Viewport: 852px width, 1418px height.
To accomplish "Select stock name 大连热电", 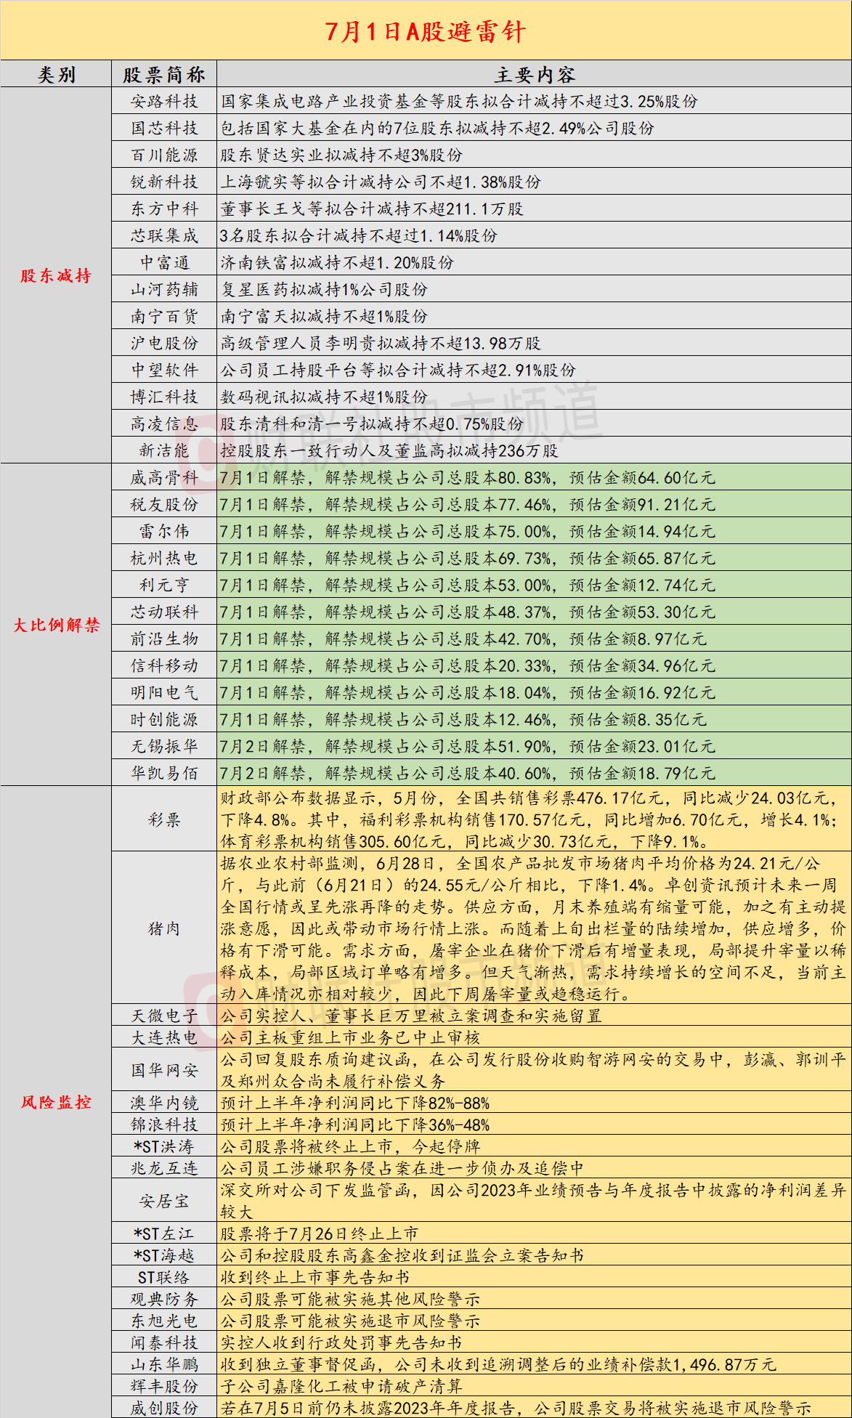I will point(164,1038).
